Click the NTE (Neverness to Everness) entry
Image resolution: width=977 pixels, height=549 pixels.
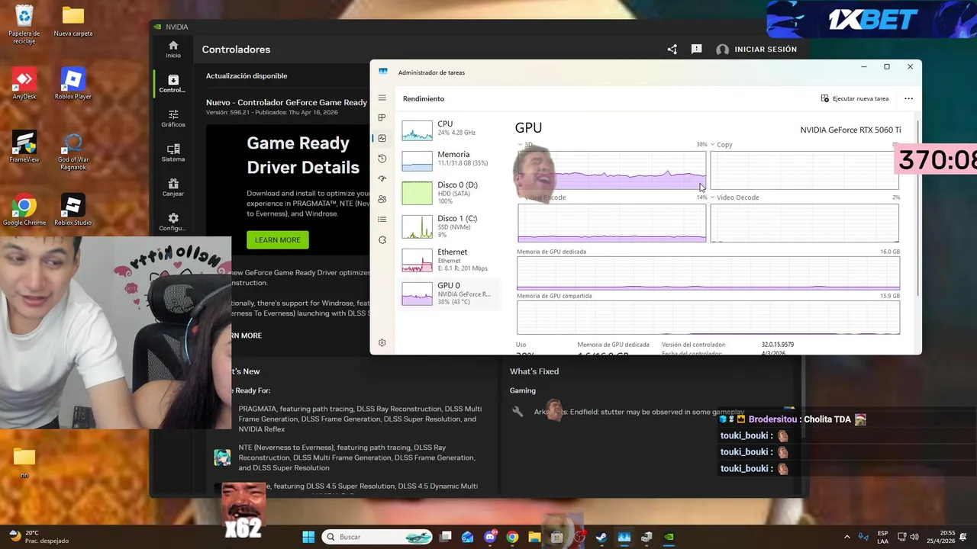pyautogui.click(x=356, y=457)
